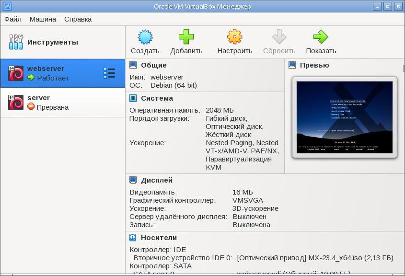Open the Общие settings heading link
Screen dimensions: 405x276
pyautogui.click(x=154, y=65)
